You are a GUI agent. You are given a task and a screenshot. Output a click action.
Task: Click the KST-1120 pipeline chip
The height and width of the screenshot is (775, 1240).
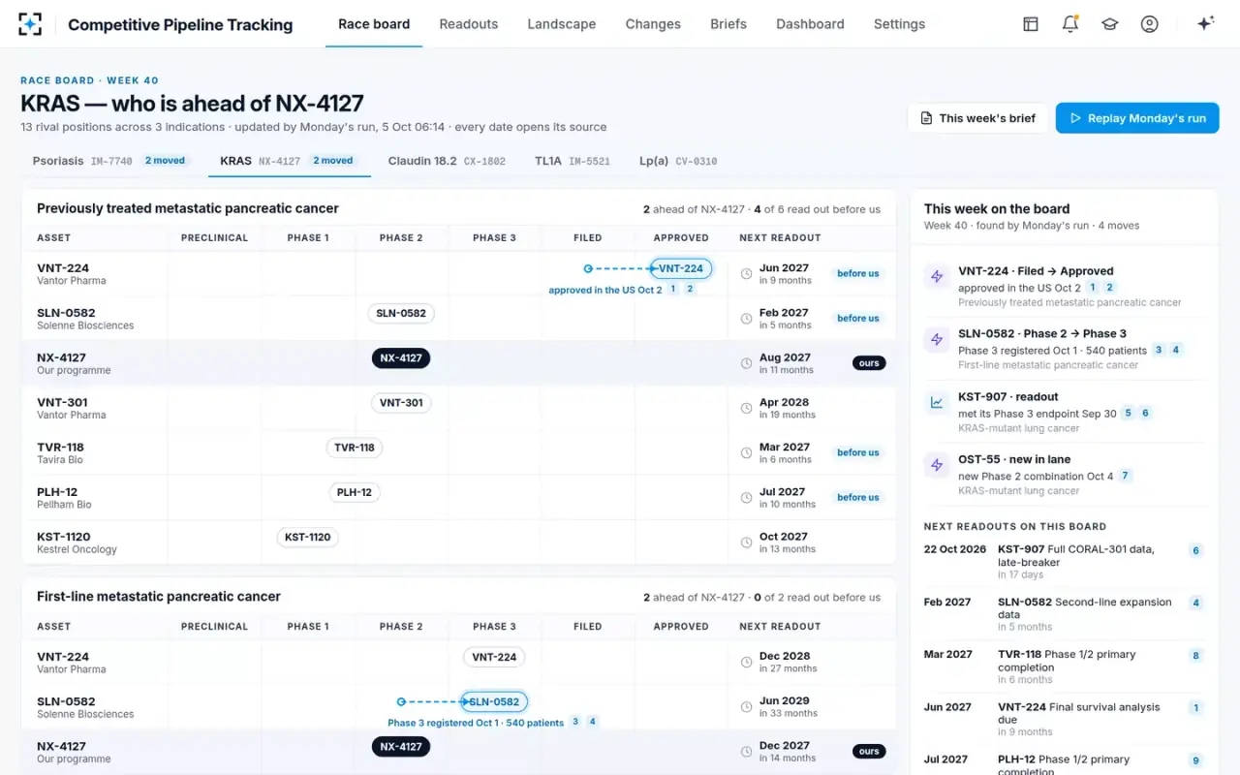click(308, 537)
